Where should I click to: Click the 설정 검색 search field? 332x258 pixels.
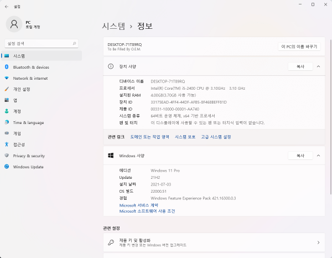pyautogui.click(x=41, y=43)
